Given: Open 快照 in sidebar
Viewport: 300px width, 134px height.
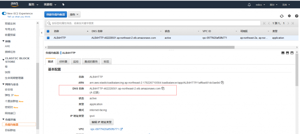Looking at the screenshot, I should point(8,72).
